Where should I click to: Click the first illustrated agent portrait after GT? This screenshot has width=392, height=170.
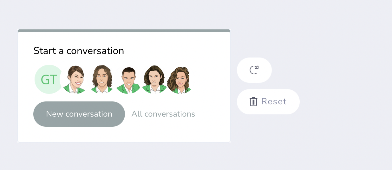[75, 80]
